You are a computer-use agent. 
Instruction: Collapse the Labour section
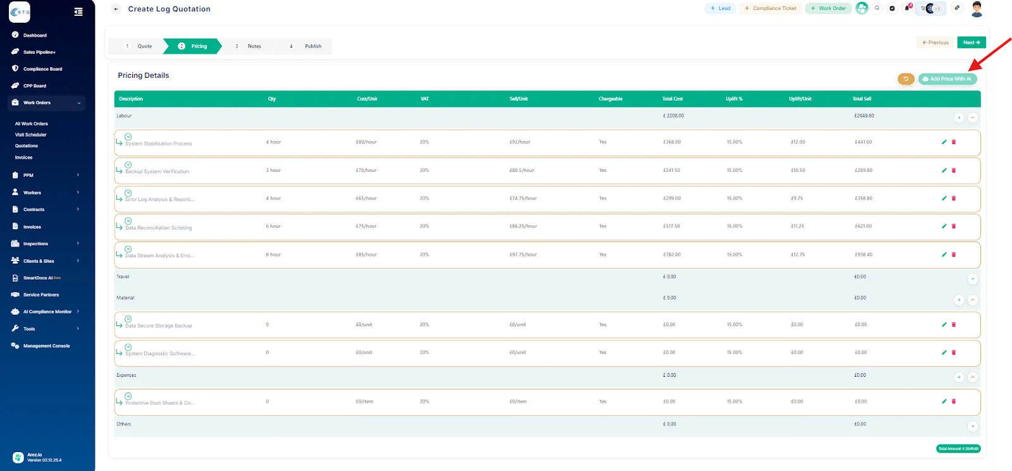pyautogui.click(x=973, y=118)
